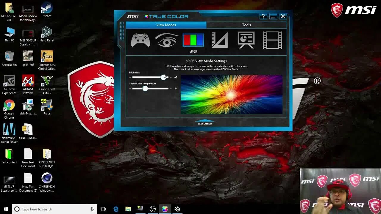Increase color temperature with plus button
This screenshot has width=381, height=214.
tap(171, 89)
